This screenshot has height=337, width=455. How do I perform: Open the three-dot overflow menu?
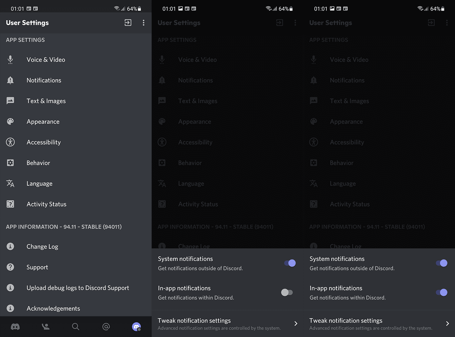pos(144,22)
